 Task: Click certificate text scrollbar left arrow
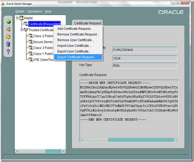[82, 140]
